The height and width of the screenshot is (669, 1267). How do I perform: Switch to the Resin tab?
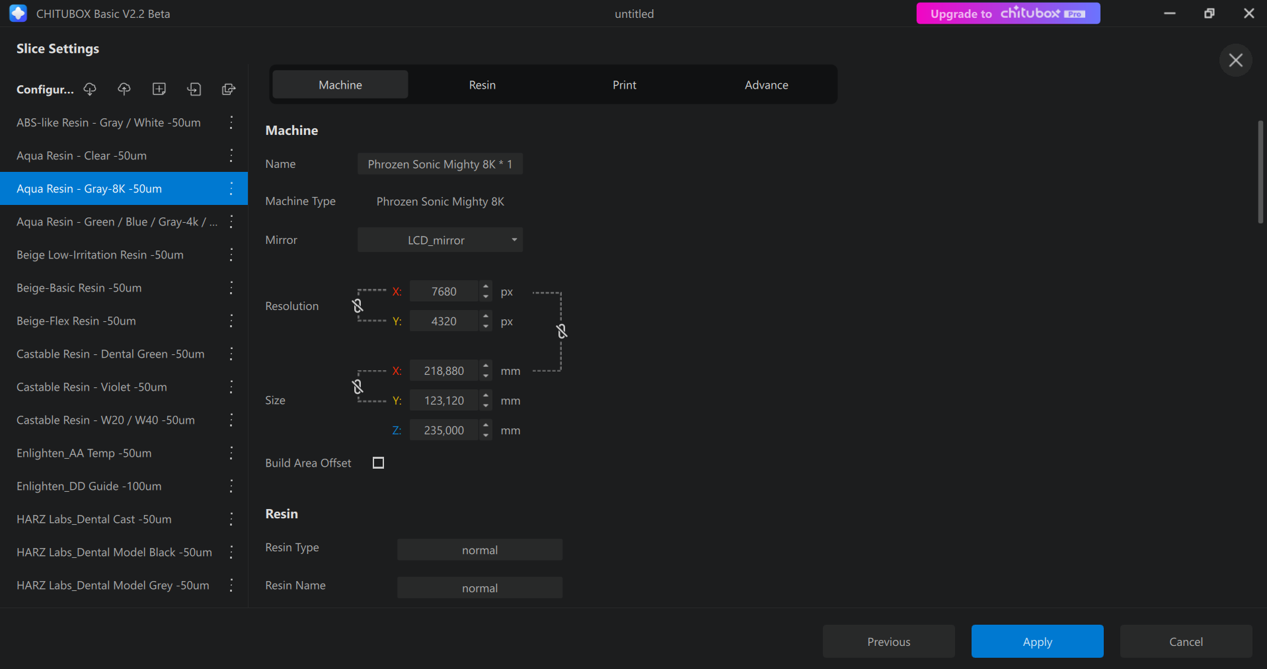point(482,85)
